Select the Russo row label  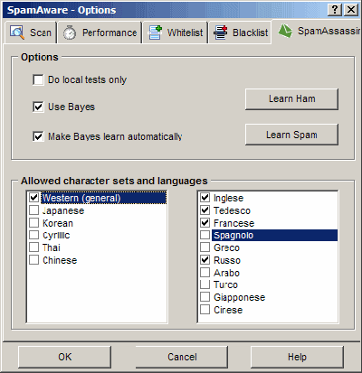(227, 260)
